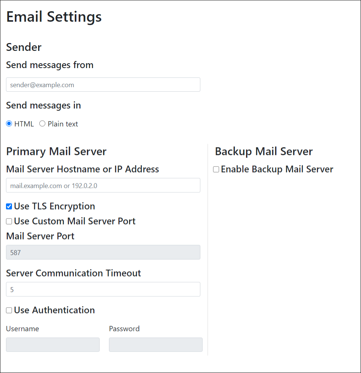The width and height of the screenshot is (361, 373).
Task: Click the Password input box
Action: pyautogui.click(x=155, y=345)
